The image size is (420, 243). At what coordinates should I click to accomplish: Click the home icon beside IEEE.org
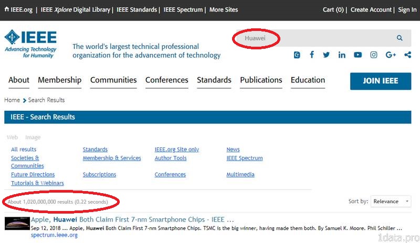7,9
